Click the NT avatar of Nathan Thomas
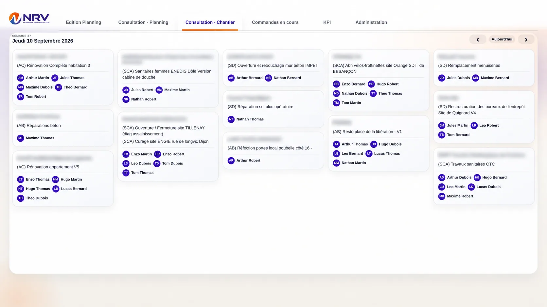 pos(231,119)
